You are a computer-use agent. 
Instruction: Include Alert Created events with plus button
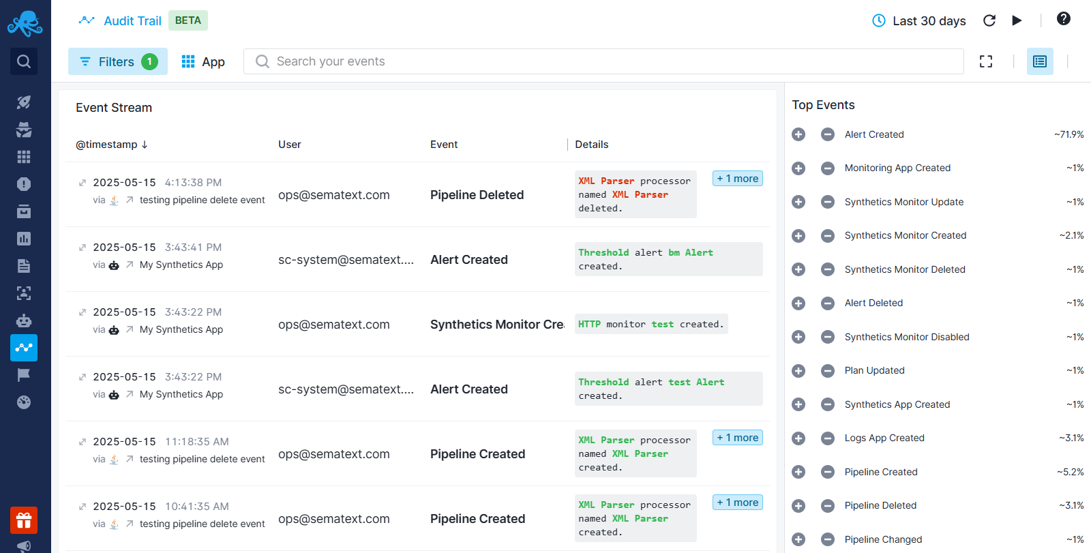[798, 134]
